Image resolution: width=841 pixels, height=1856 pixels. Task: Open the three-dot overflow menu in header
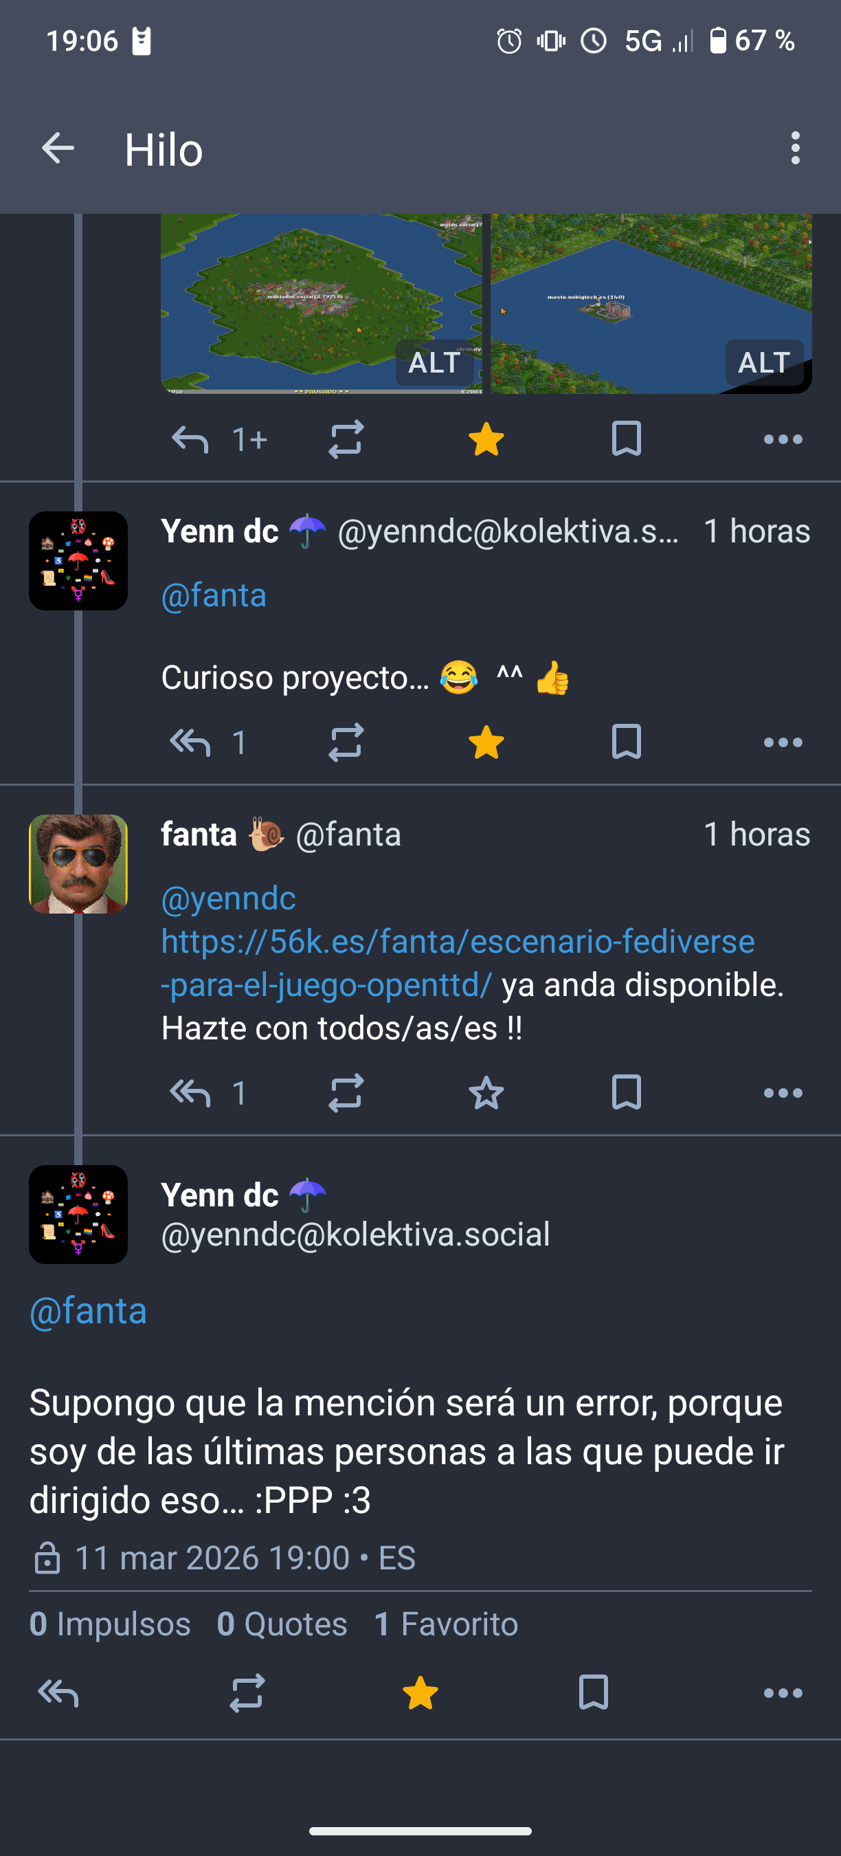pyautogui.click(x=795, y=148)
